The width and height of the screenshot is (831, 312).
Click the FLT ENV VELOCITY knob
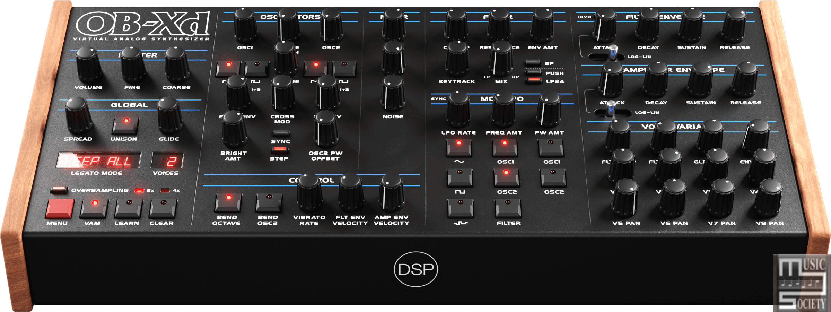[350, 193]
